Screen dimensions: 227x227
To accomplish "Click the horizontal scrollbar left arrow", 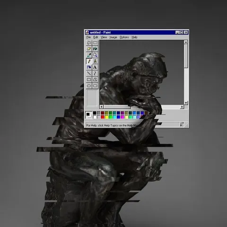I will [102, 107].
